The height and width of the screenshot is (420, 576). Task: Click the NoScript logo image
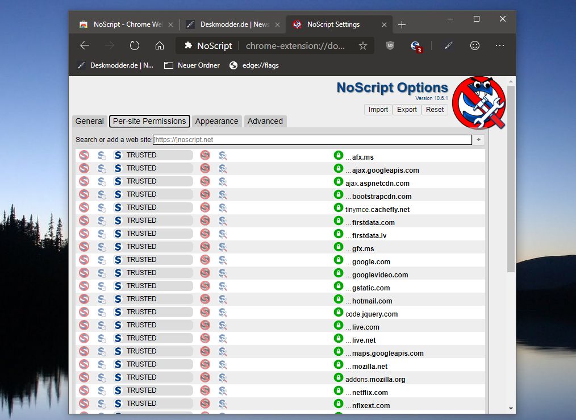[x=479, y=103]
